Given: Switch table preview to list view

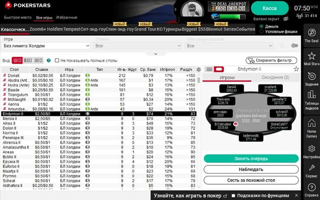Looking at the screenshot, I should 209,69.
